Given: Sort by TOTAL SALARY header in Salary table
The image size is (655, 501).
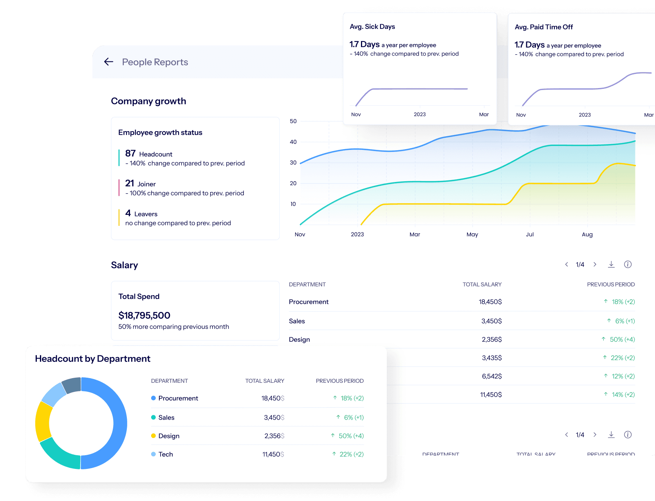Looking at the screenshot, I should click(482, 285).
